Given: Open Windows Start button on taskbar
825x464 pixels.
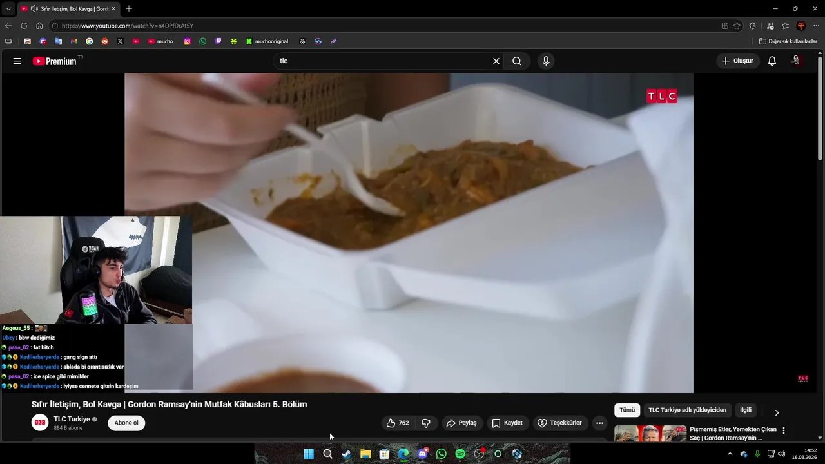Looking at the screenshot, I should tap(309, 454).
